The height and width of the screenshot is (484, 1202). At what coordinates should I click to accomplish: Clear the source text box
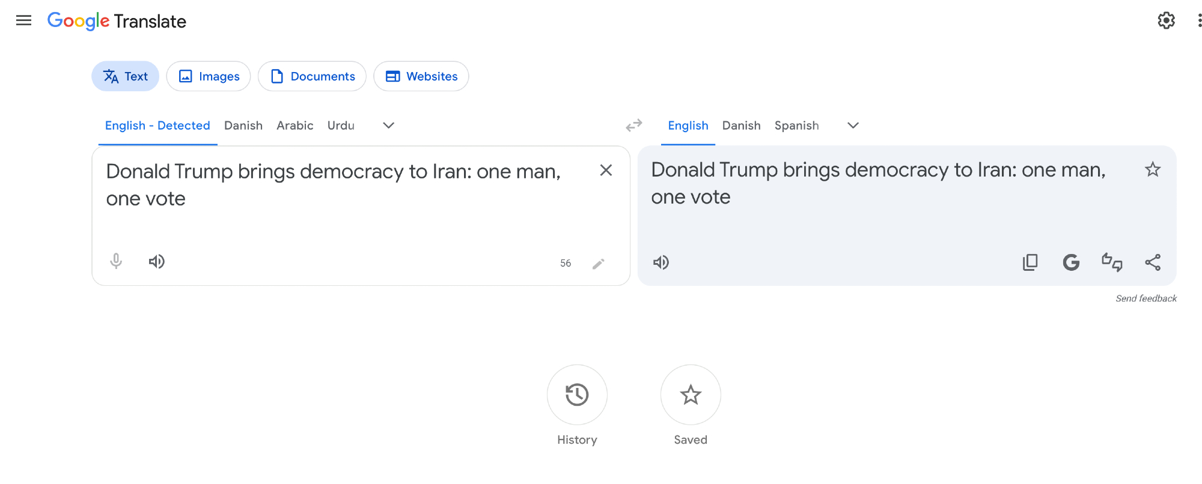coord(606,171)
